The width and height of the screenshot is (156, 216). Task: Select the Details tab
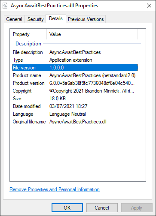click(56, 18)
